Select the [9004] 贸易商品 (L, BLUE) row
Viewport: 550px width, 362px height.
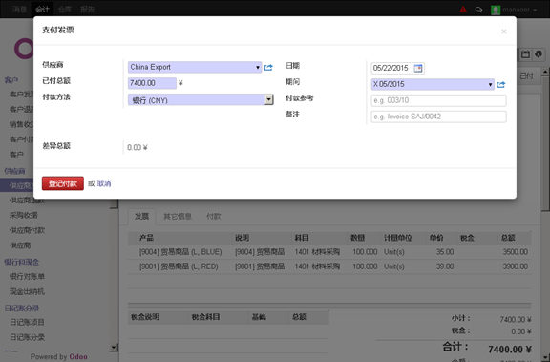[x=329, y=252]
